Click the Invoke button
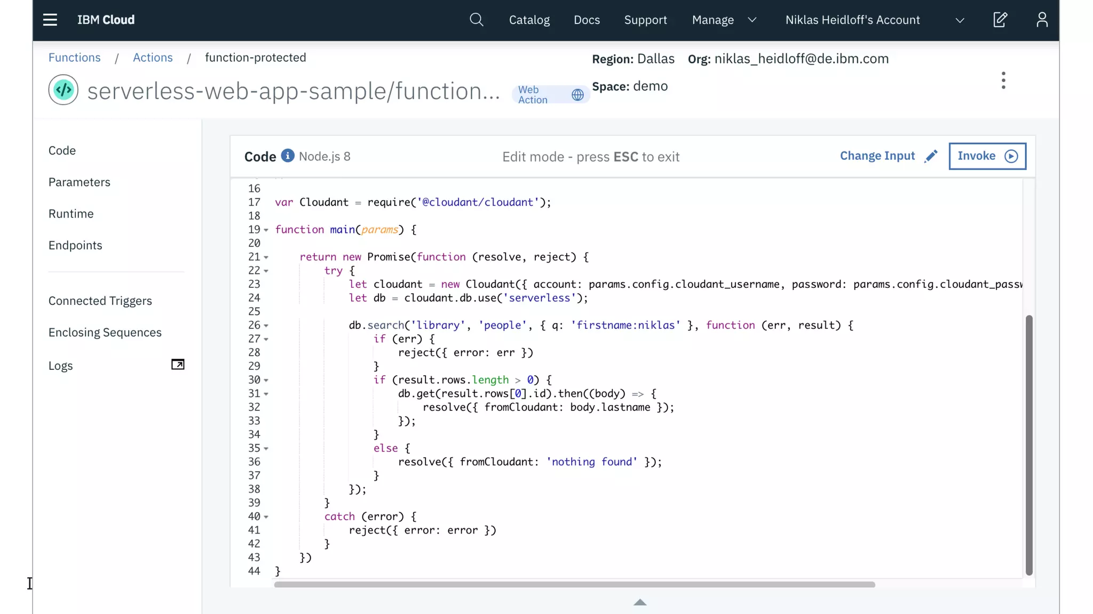The image size is (1093, 614). (987, 156)
